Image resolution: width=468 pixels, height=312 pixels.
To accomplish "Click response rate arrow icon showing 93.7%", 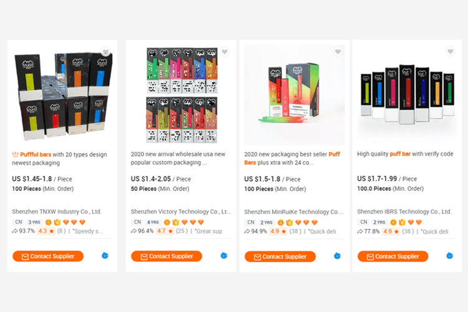I will click(x=14, y=231).
